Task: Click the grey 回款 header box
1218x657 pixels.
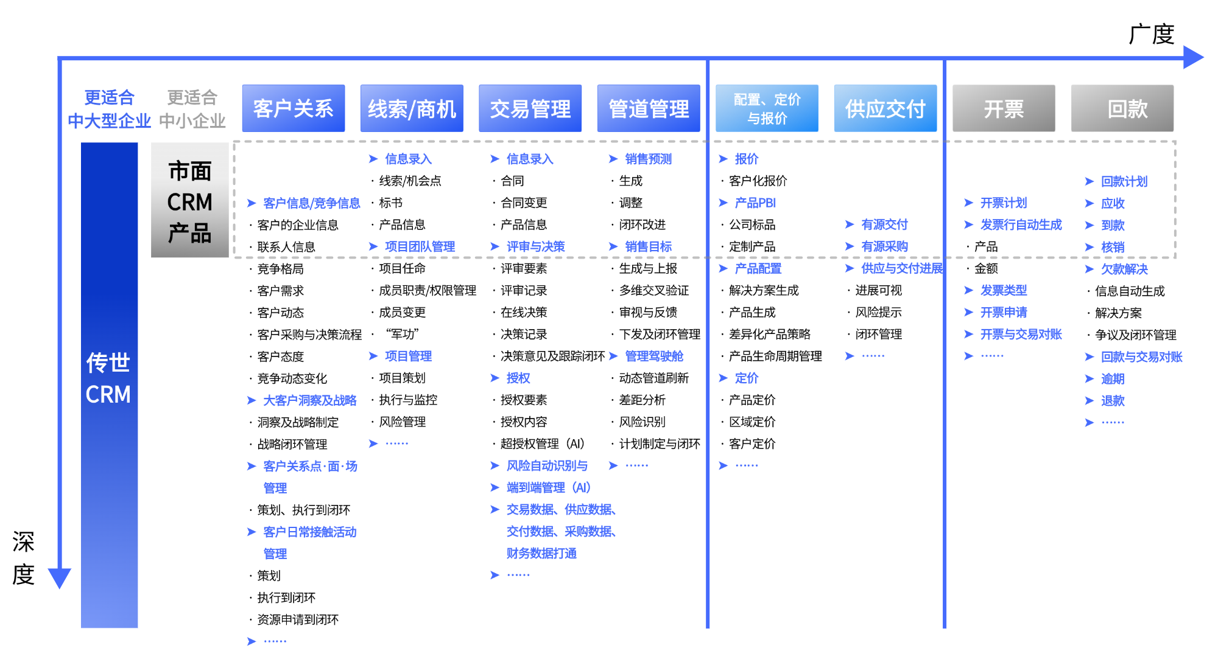Action: [1122, 108]
